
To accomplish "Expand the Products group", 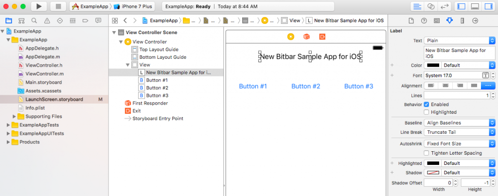I will [x=8, y=142].
